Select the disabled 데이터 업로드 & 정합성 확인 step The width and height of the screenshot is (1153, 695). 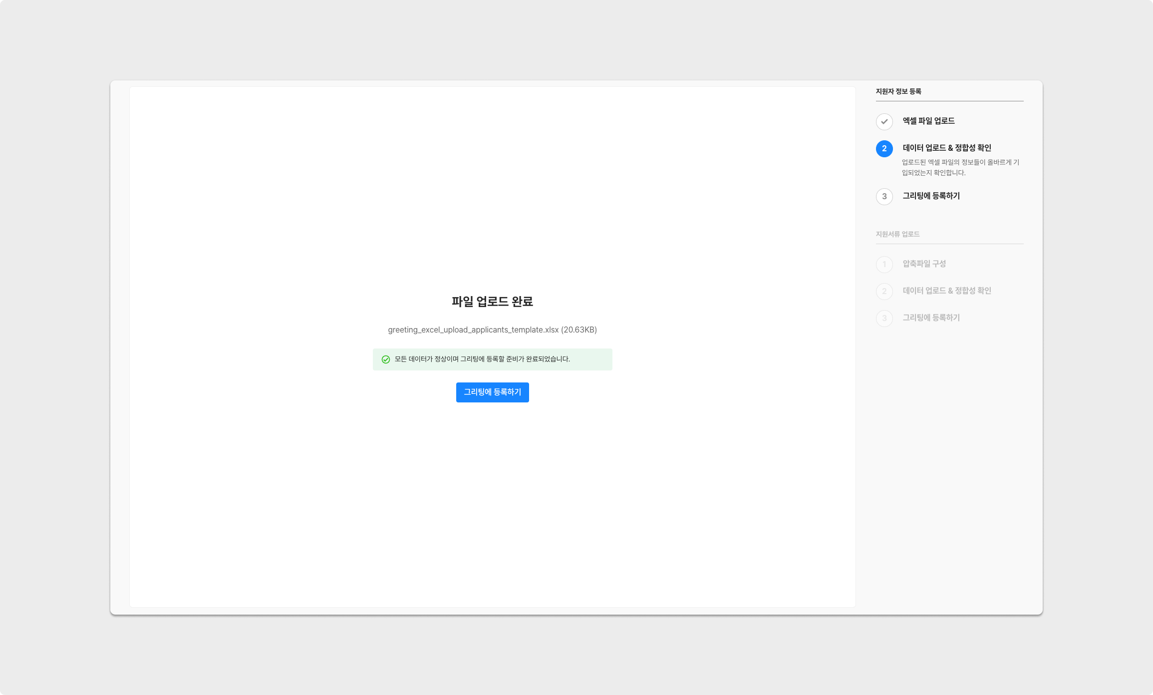click(946, 291)
